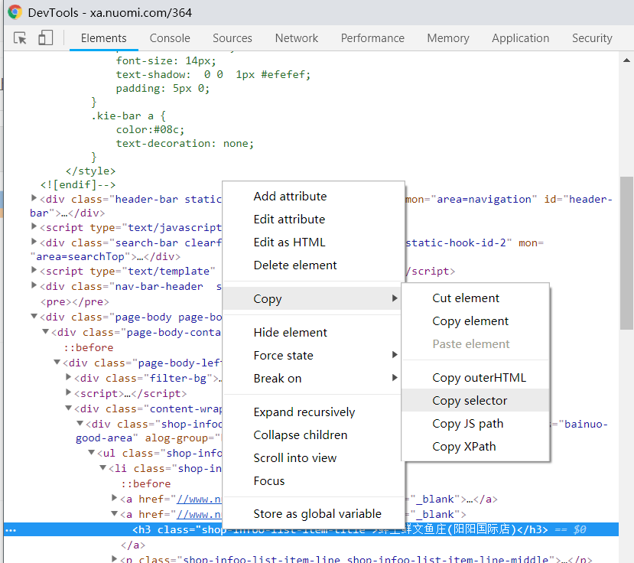Image resolution: width=634 pixels, height=563 pixels.
Task: Select Copy JS path
Action: coord(476,424)
